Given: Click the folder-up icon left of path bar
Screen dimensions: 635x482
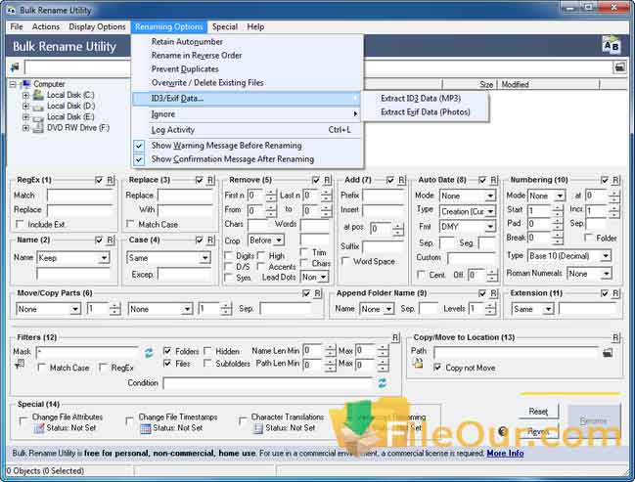Looking at the screenshot, I should click(x=15, y=67).
